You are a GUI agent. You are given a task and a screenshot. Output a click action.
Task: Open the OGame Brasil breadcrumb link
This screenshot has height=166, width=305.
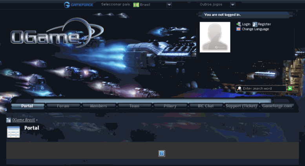[24, 120]
